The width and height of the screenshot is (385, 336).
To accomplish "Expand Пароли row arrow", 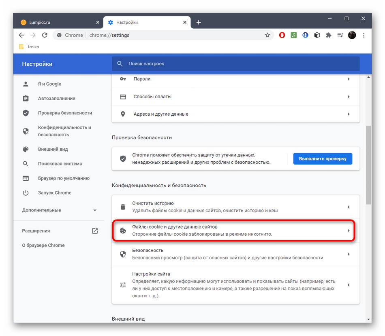I will click(x=349, y=79).
